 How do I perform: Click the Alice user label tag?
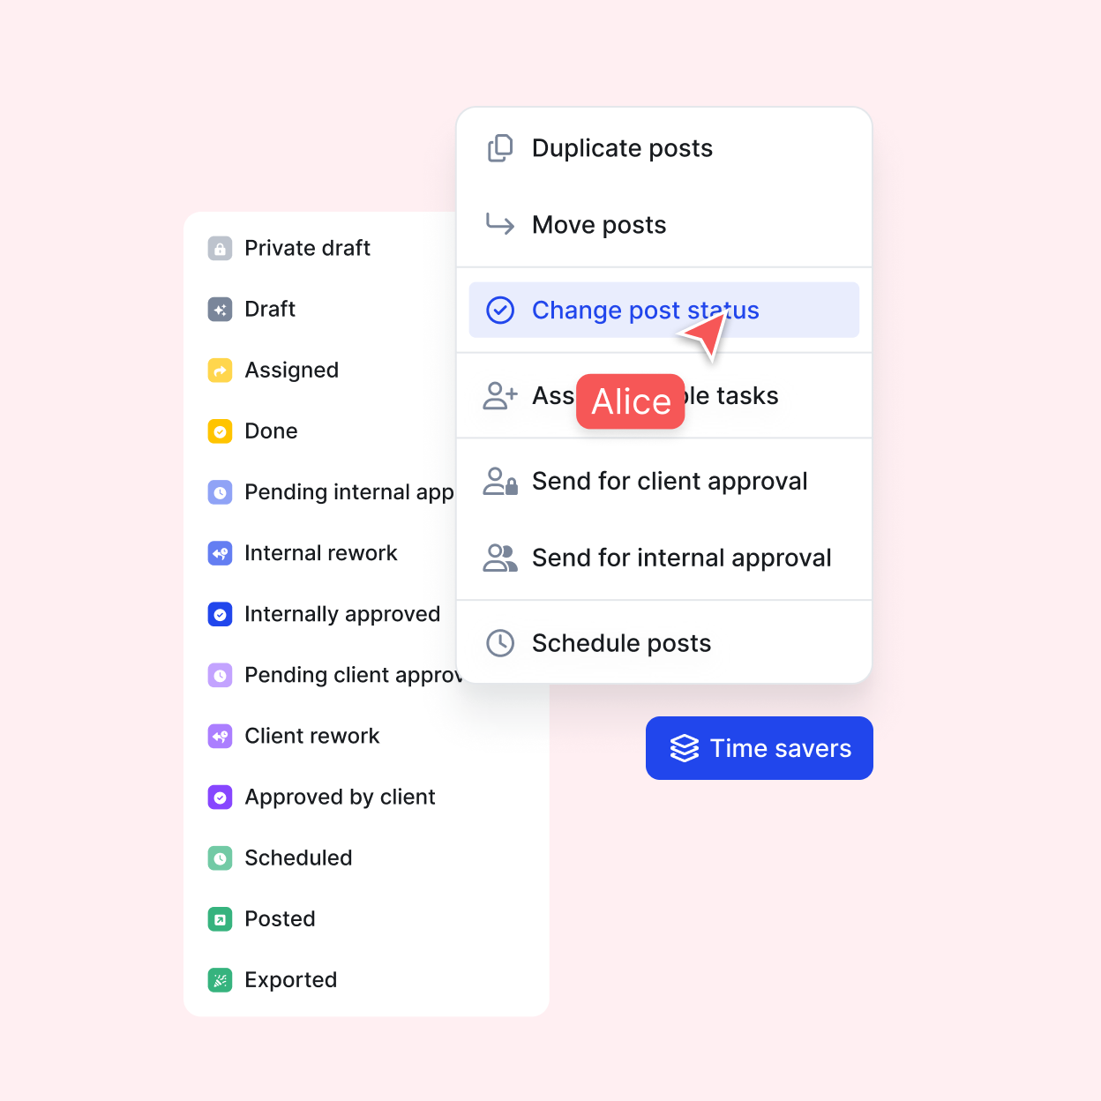pos(631,401)
